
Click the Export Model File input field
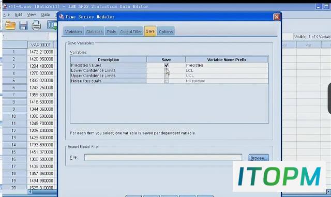tap(163, 158)
